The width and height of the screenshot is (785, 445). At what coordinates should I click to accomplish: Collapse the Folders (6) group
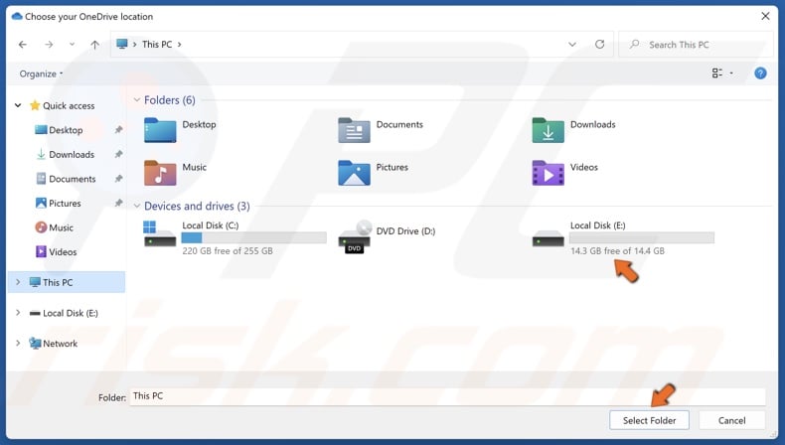(137, 100)
